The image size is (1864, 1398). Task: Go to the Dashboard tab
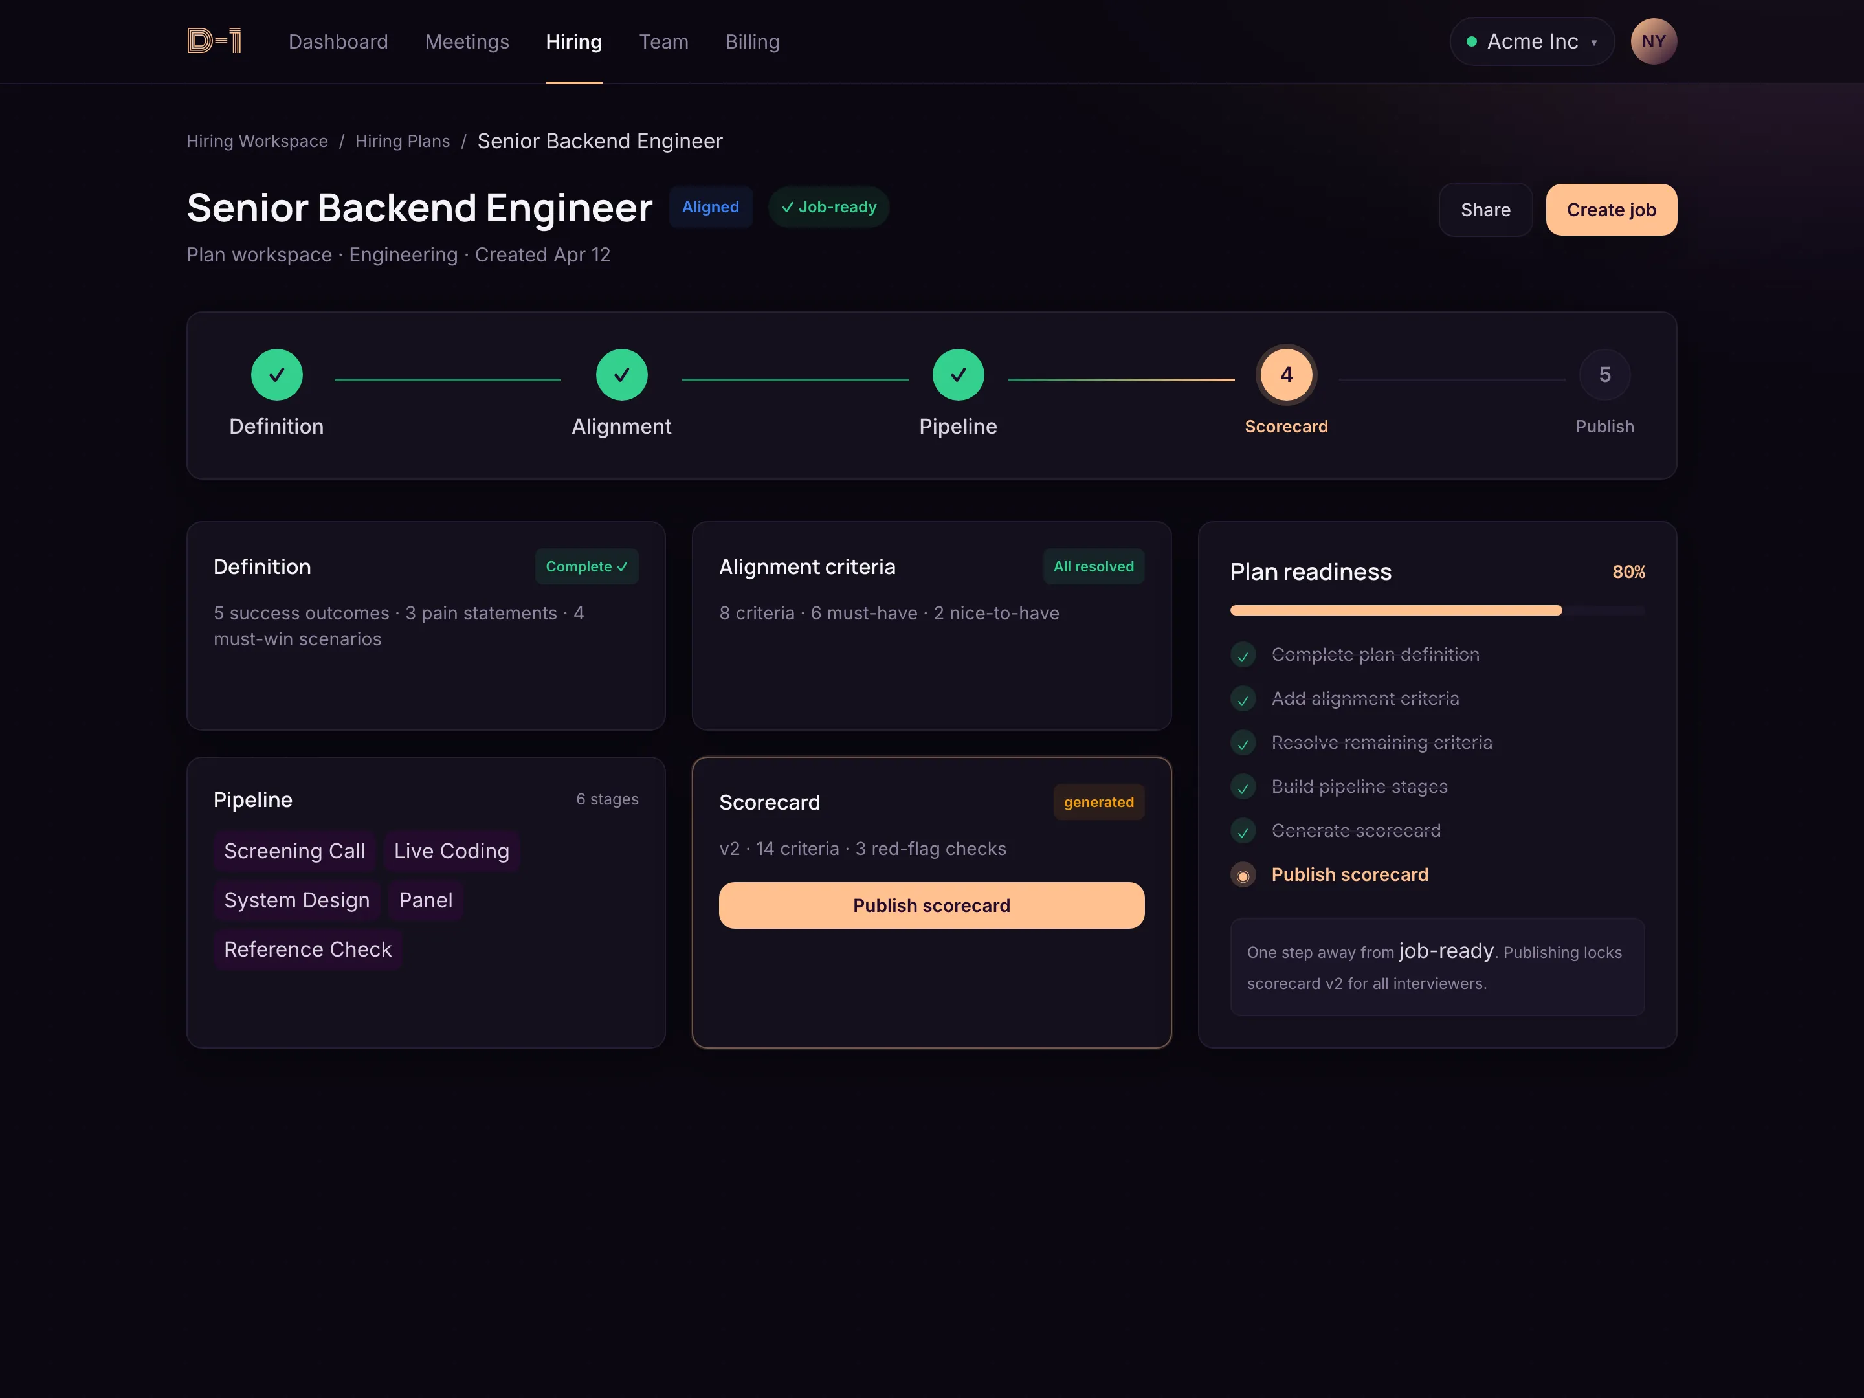click(x=338, y=41)
